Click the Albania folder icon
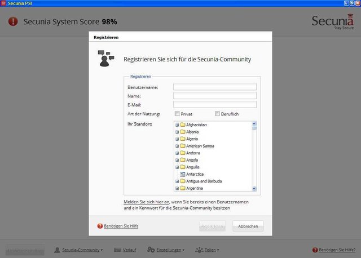 point(183,132)
